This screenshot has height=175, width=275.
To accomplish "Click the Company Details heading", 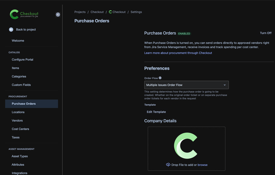I will [160, 121].
